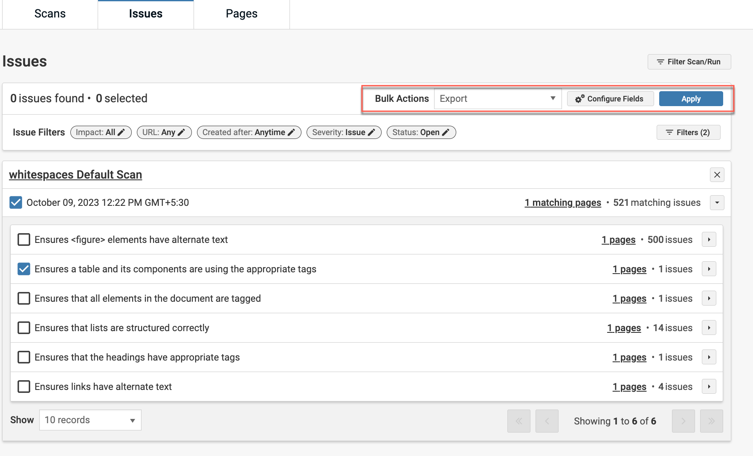Switch to the Pages tab
Viewport: 753px width, 456px height.
tap(241, 14)
